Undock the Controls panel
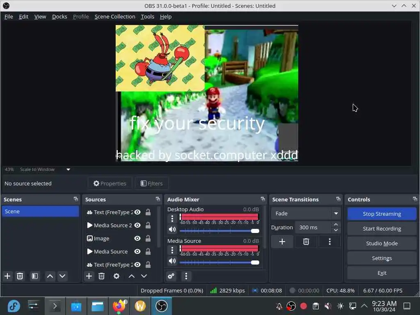Viewport: 420px width, 315px height. pyautogui.click(x=415, y=199)
